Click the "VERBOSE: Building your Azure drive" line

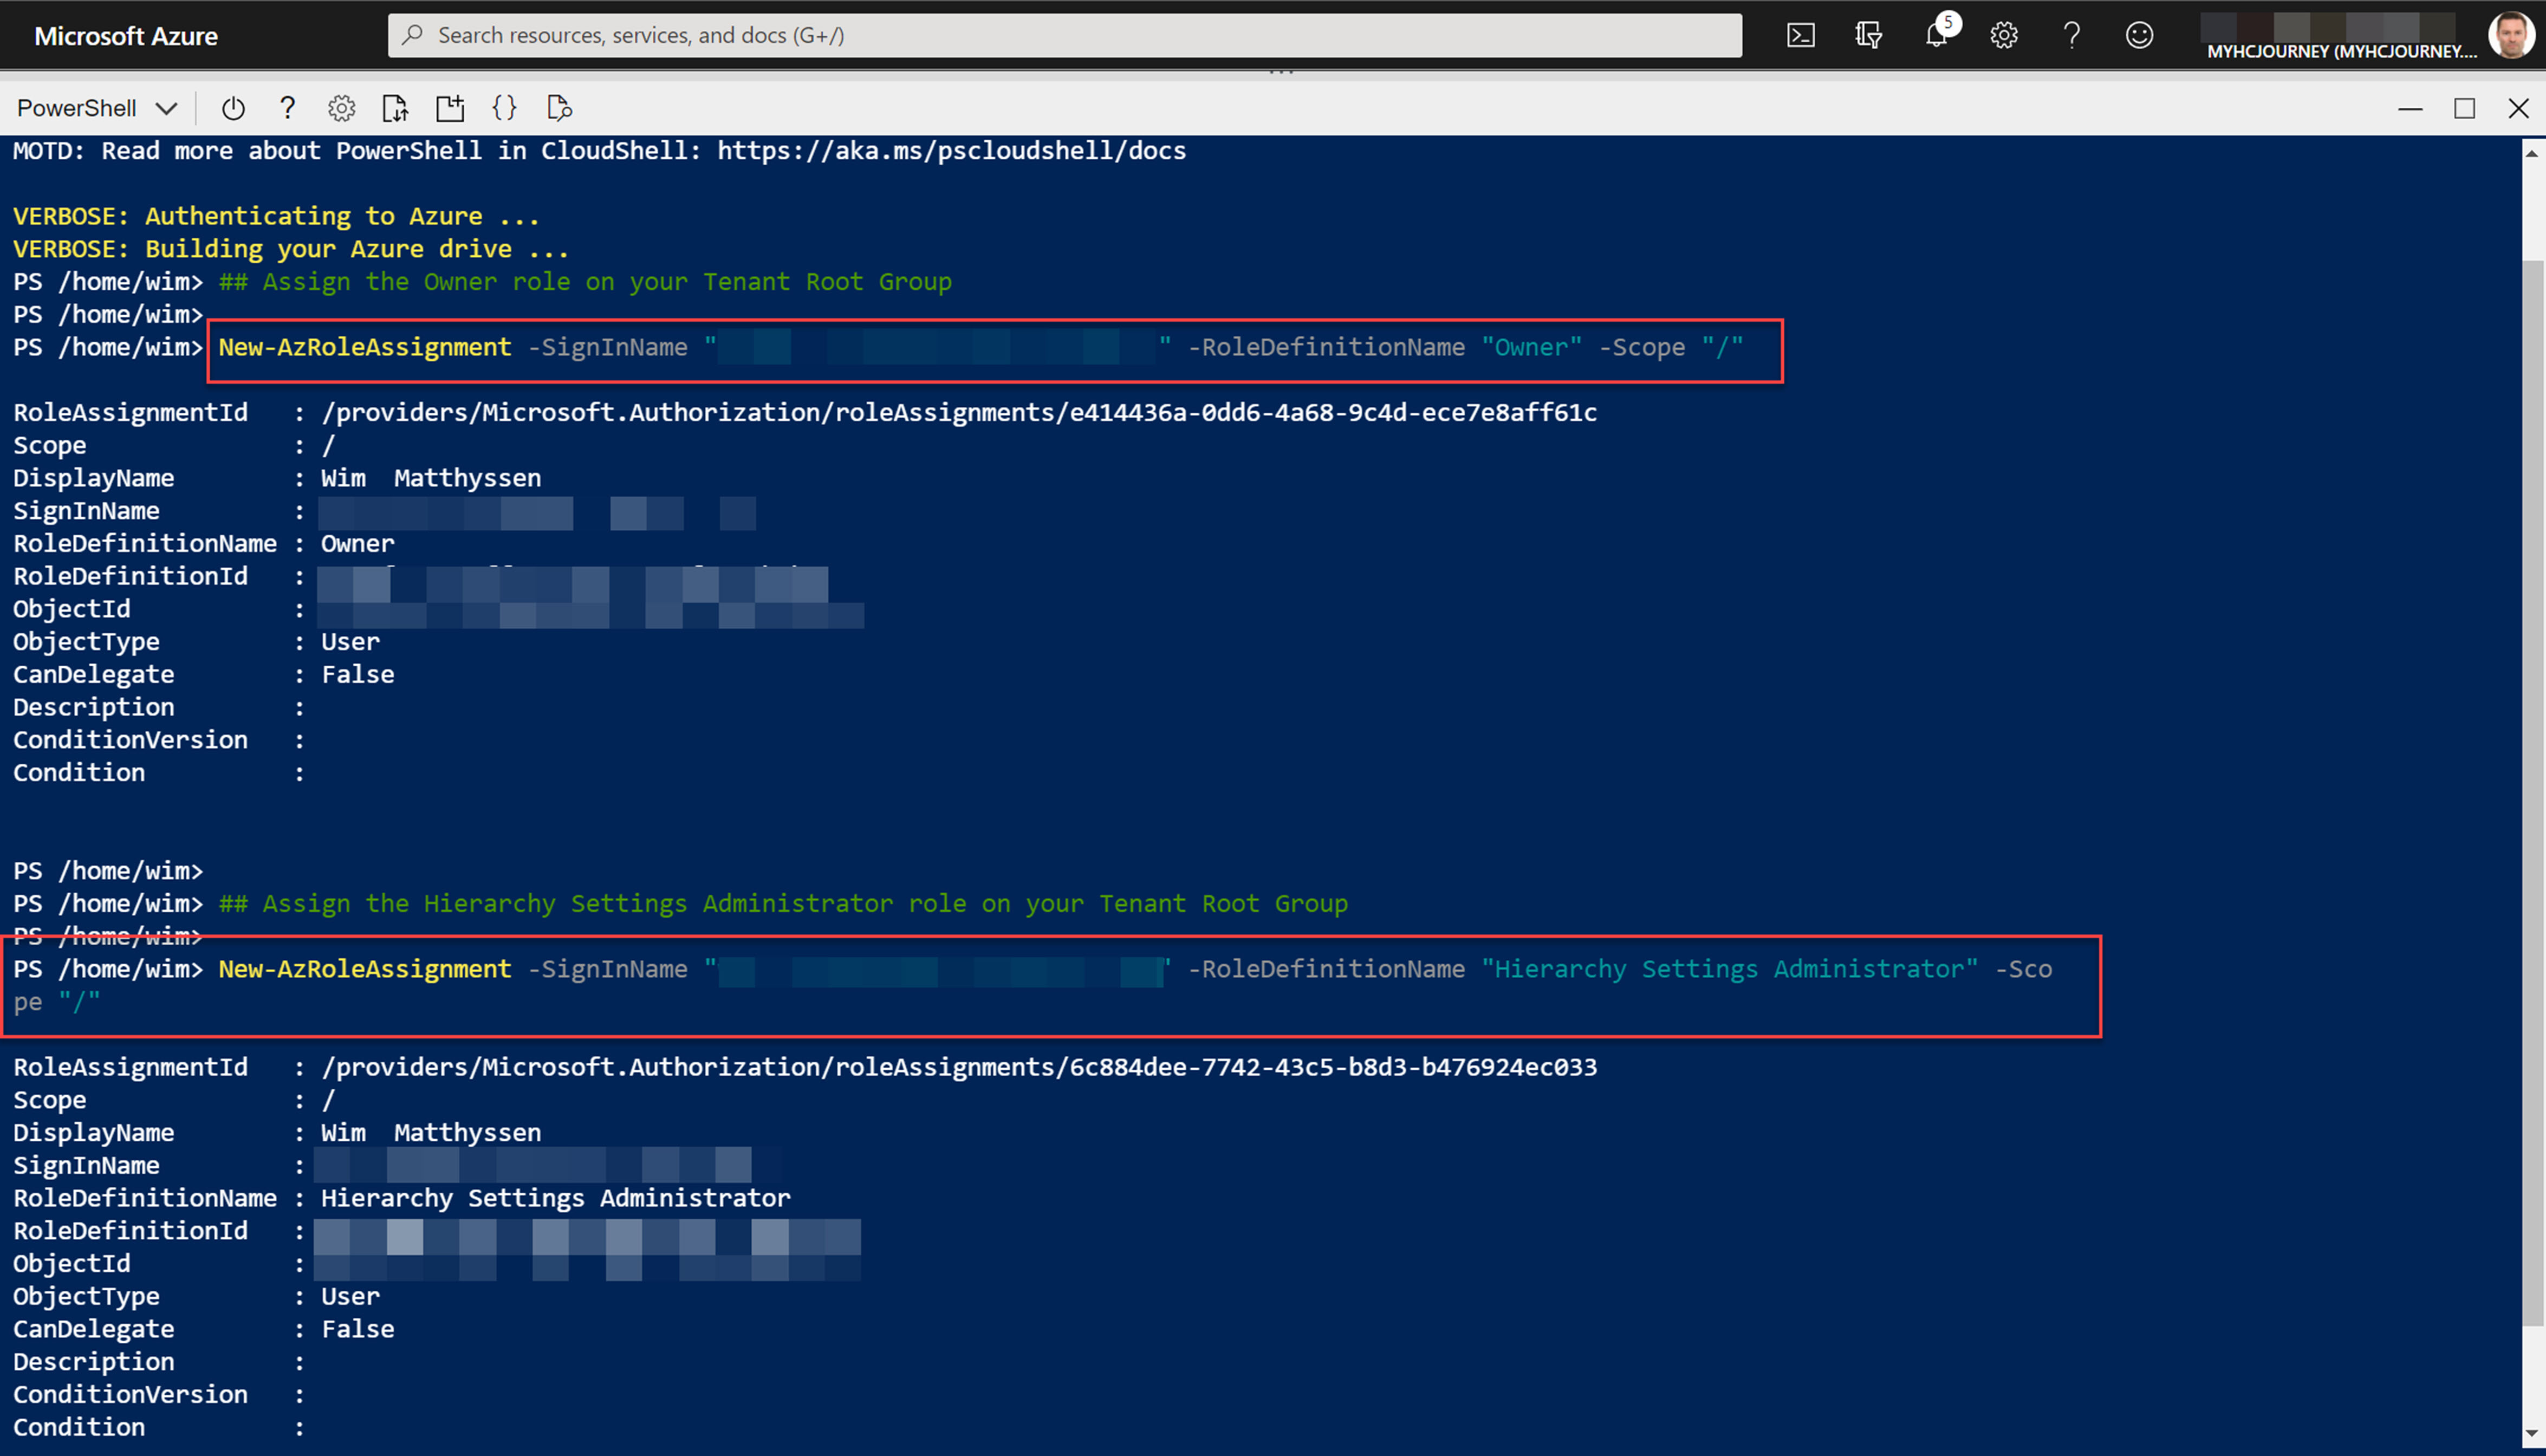tap(291, 249)
